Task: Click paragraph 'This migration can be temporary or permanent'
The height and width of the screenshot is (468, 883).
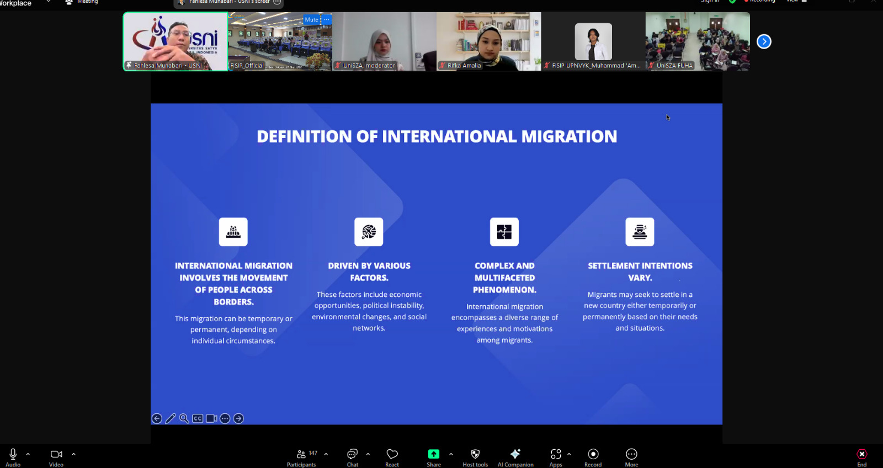Action: (x=233, y=329)
